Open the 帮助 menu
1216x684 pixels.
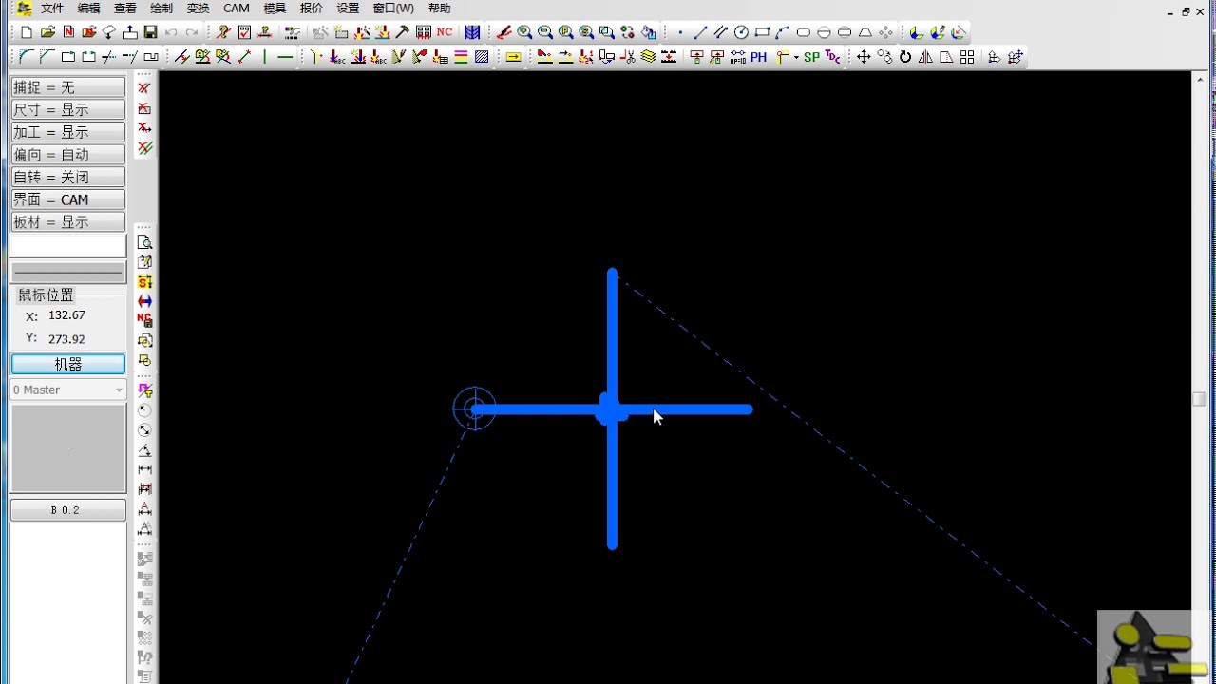click(x=439, y=9)
